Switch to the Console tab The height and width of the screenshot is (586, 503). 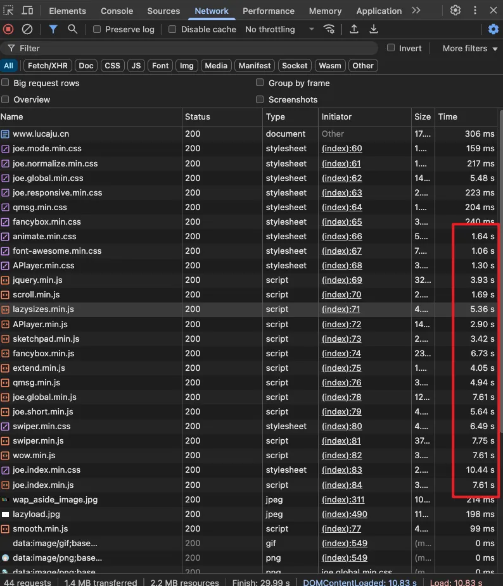click(x=117, y=11)
